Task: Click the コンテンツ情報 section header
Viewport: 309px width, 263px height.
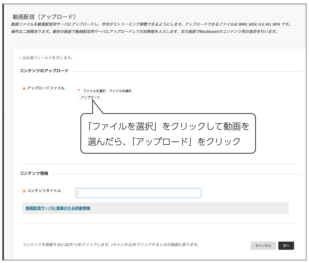Action: [34, 173]
